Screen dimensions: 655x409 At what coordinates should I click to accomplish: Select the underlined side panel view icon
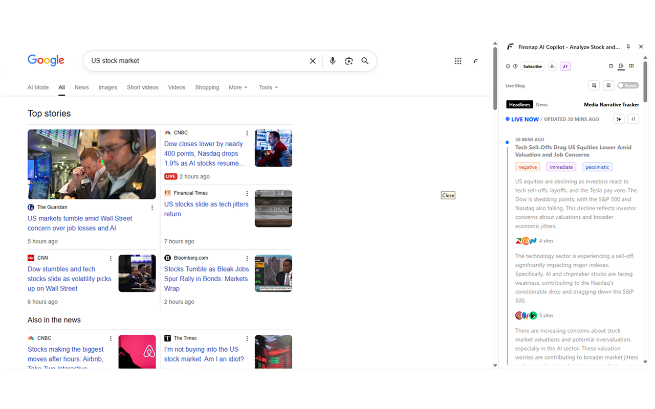point(621,66)
